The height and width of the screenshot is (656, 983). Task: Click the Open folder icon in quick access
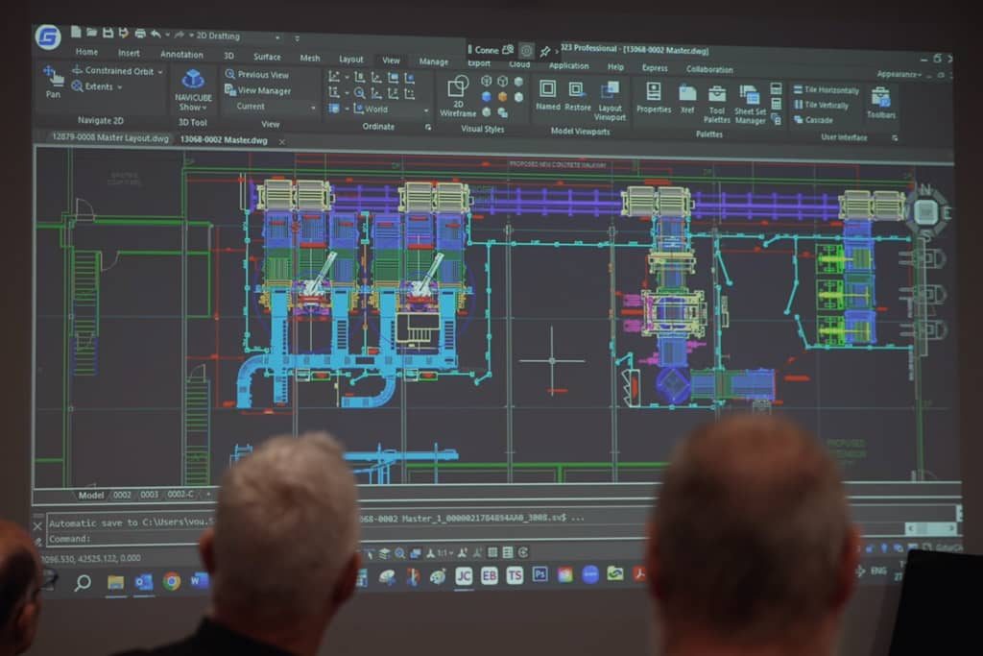[91, 32]
